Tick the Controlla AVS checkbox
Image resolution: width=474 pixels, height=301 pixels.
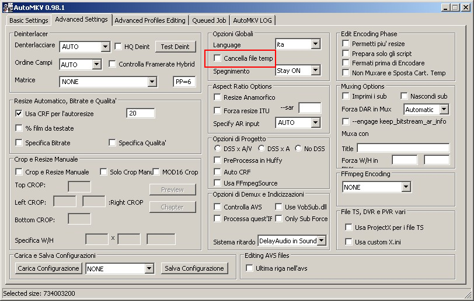coord(217,206)
